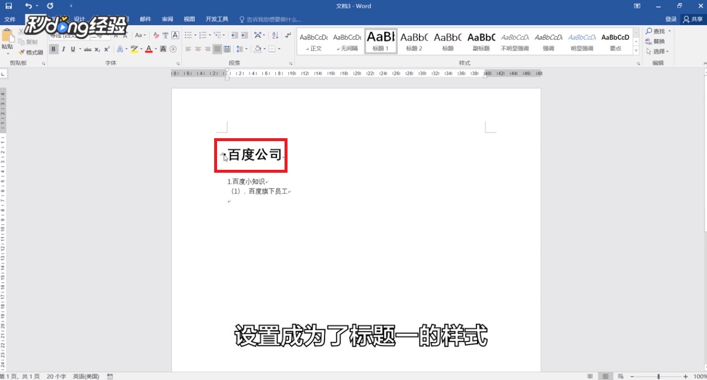
Task: Toggle strikethrough formatting
Action: (87, 49)
